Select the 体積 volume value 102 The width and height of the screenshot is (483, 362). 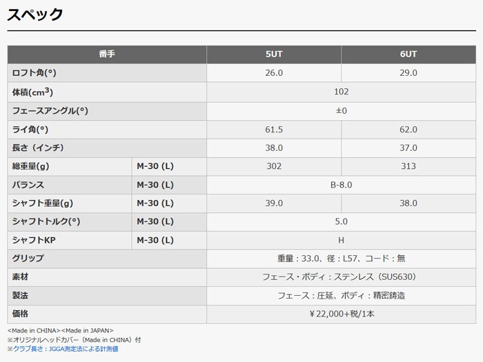[x=341, y=92]
